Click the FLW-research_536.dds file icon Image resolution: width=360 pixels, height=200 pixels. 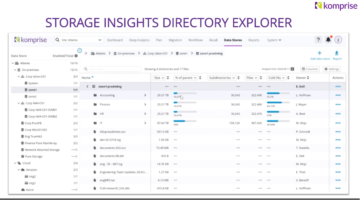95,188
